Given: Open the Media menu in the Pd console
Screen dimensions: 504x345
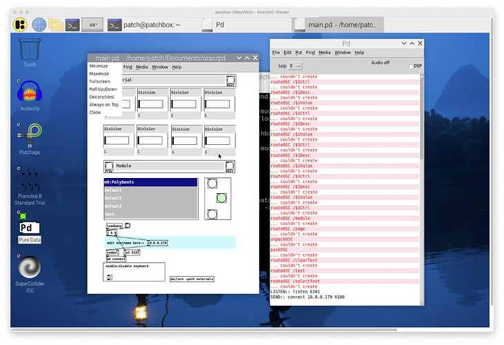Looking at the screenshot, I should coord(324,52).
